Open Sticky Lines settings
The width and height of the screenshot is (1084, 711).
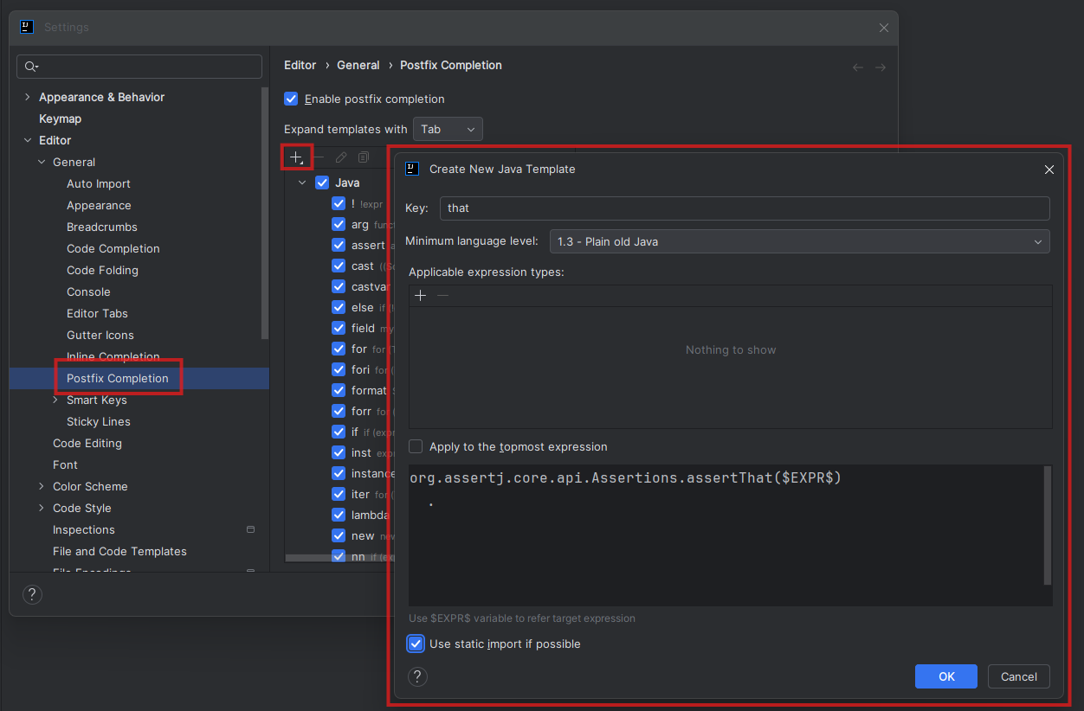pyautogui.click(x=99, y=421)
